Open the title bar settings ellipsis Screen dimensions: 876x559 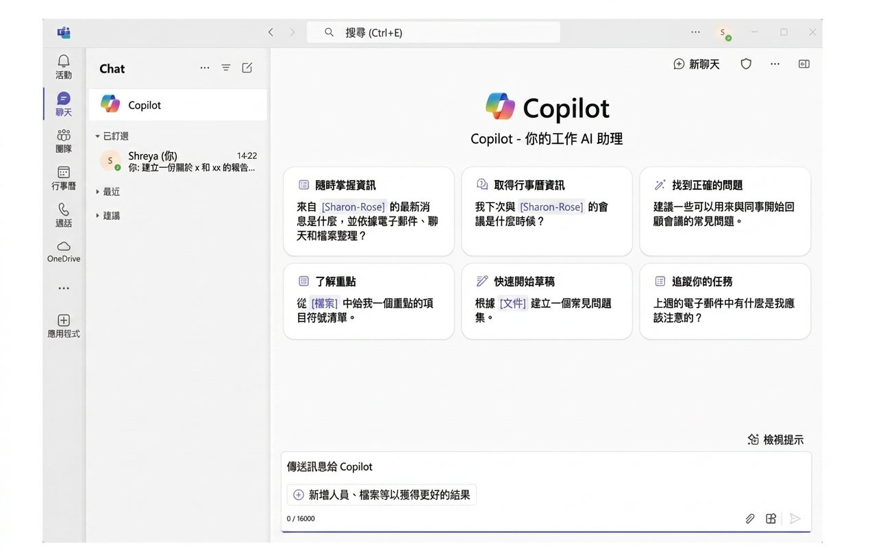point(696,32)
